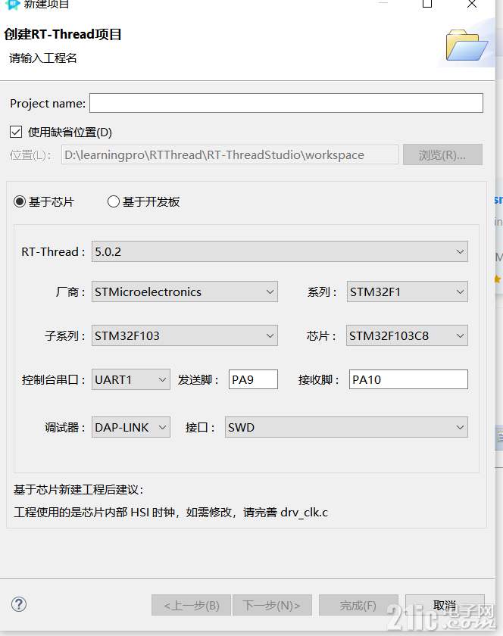Click the location path field
Viewport: 503px width, 636px height.
[x=230, y=154]
